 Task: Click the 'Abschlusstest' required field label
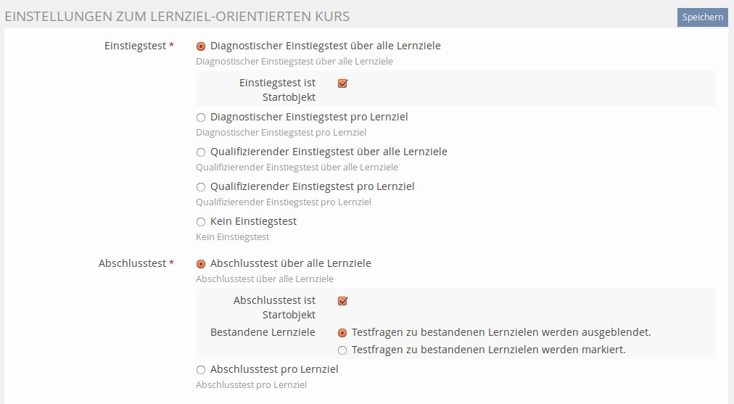click(133, 263)
